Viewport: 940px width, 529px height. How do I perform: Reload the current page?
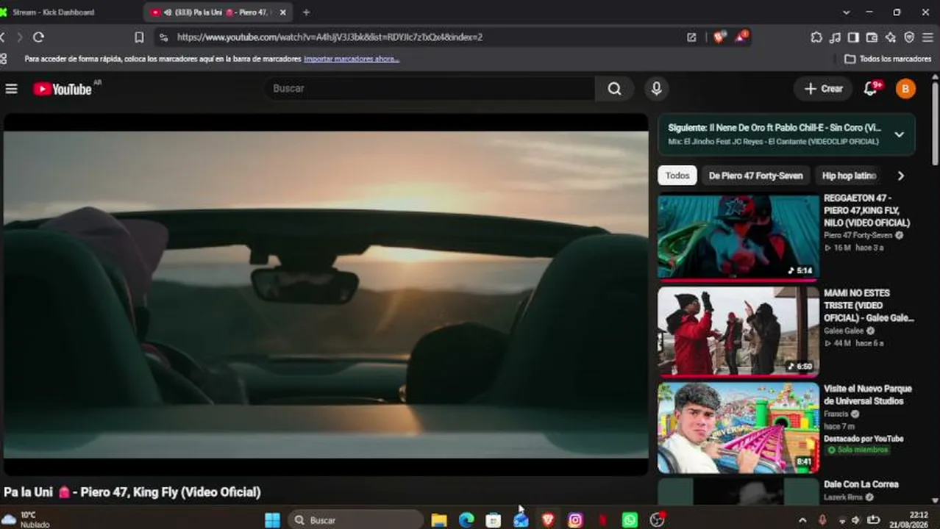point(38,37)
